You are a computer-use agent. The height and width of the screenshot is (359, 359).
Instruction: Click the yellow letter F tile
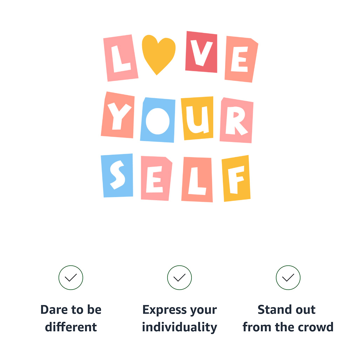coord(236,178)
